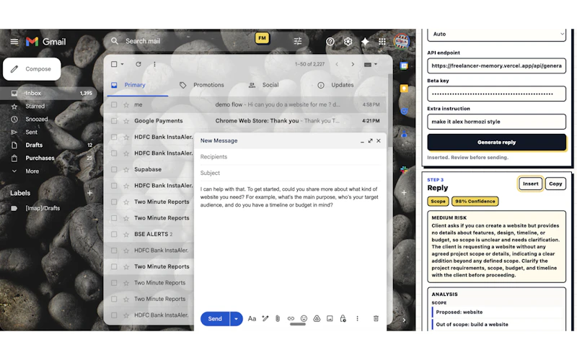Open the Gmail main menu hamburger icon
The height and width of the screenshot is (360, 577).
(x=14, y=42)
